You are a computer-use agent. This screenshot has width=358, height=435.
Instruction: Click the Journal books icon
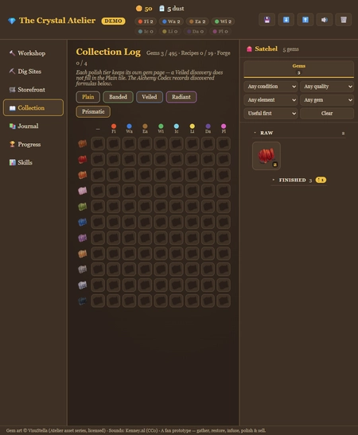(12, 126)
